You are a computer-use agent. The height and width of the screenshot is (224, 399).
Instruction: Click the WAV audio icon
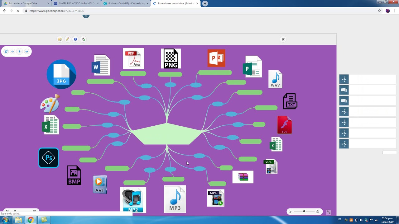(275, 79)
